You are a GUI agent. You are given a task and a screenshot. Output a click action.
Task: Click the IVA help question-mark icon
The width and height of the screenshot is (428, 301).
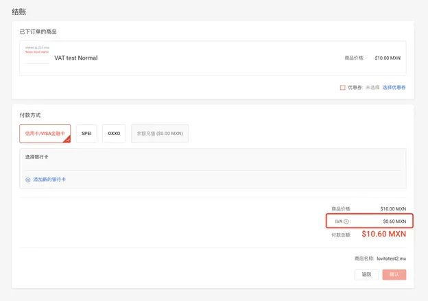point(346,221)
